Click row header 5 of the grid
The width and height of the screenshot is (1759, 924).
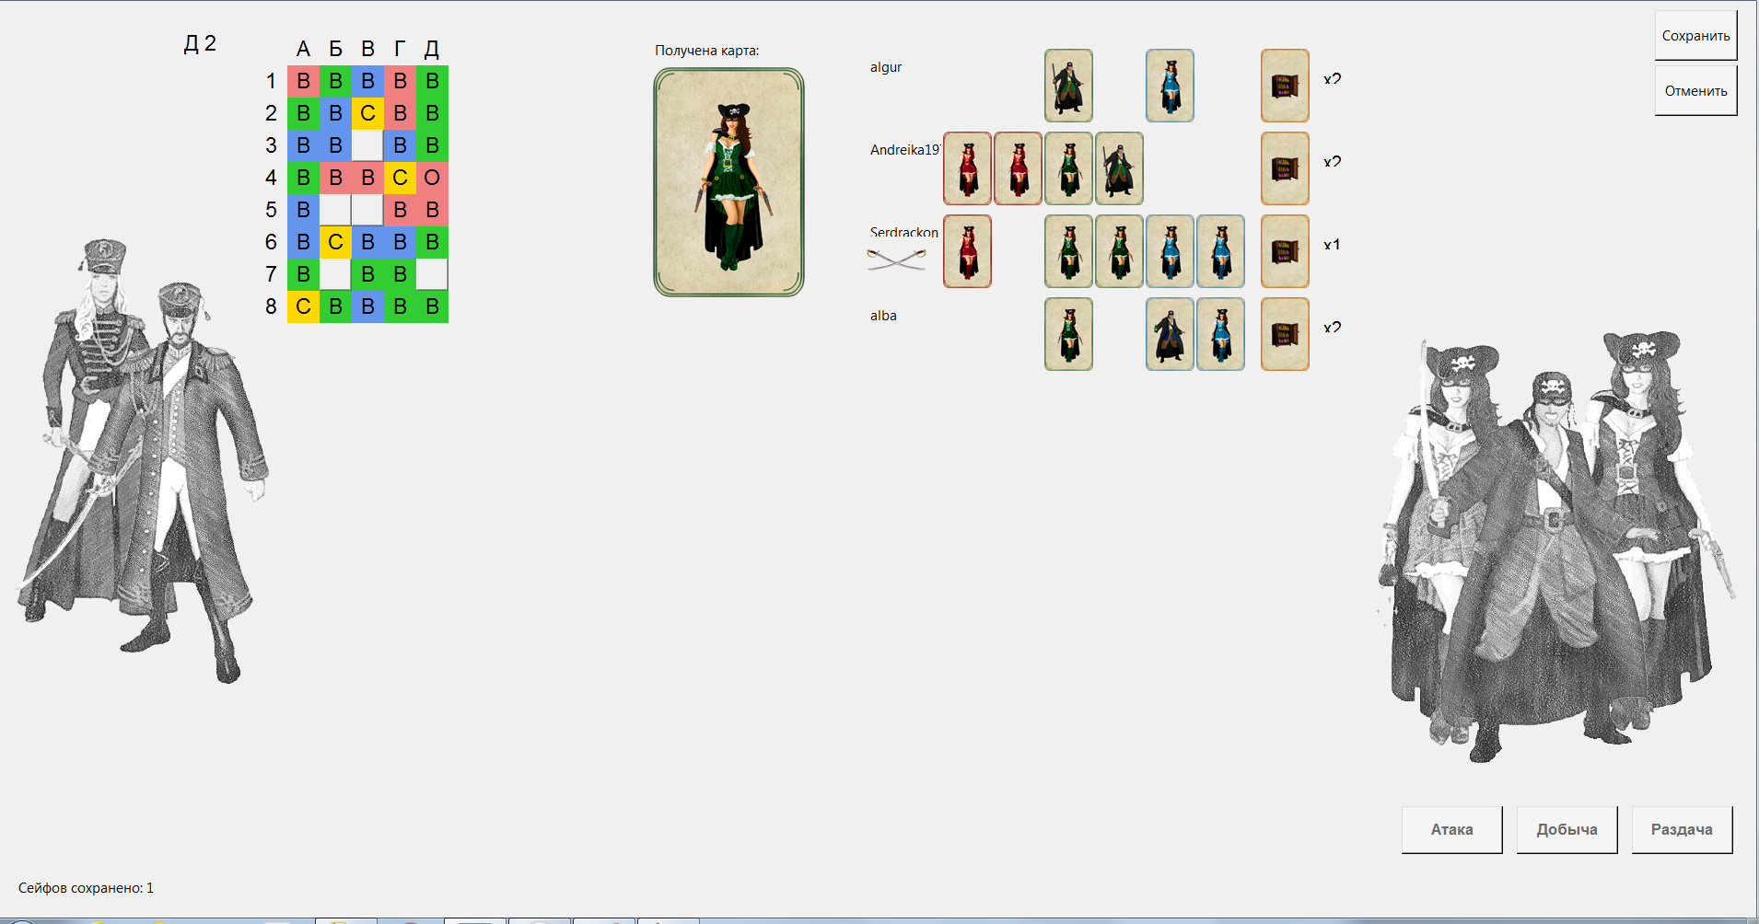tap(271, 210)
